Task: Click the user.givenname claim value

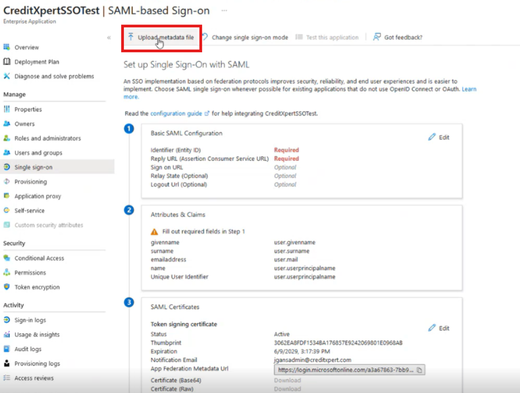Action: [295, 242]
